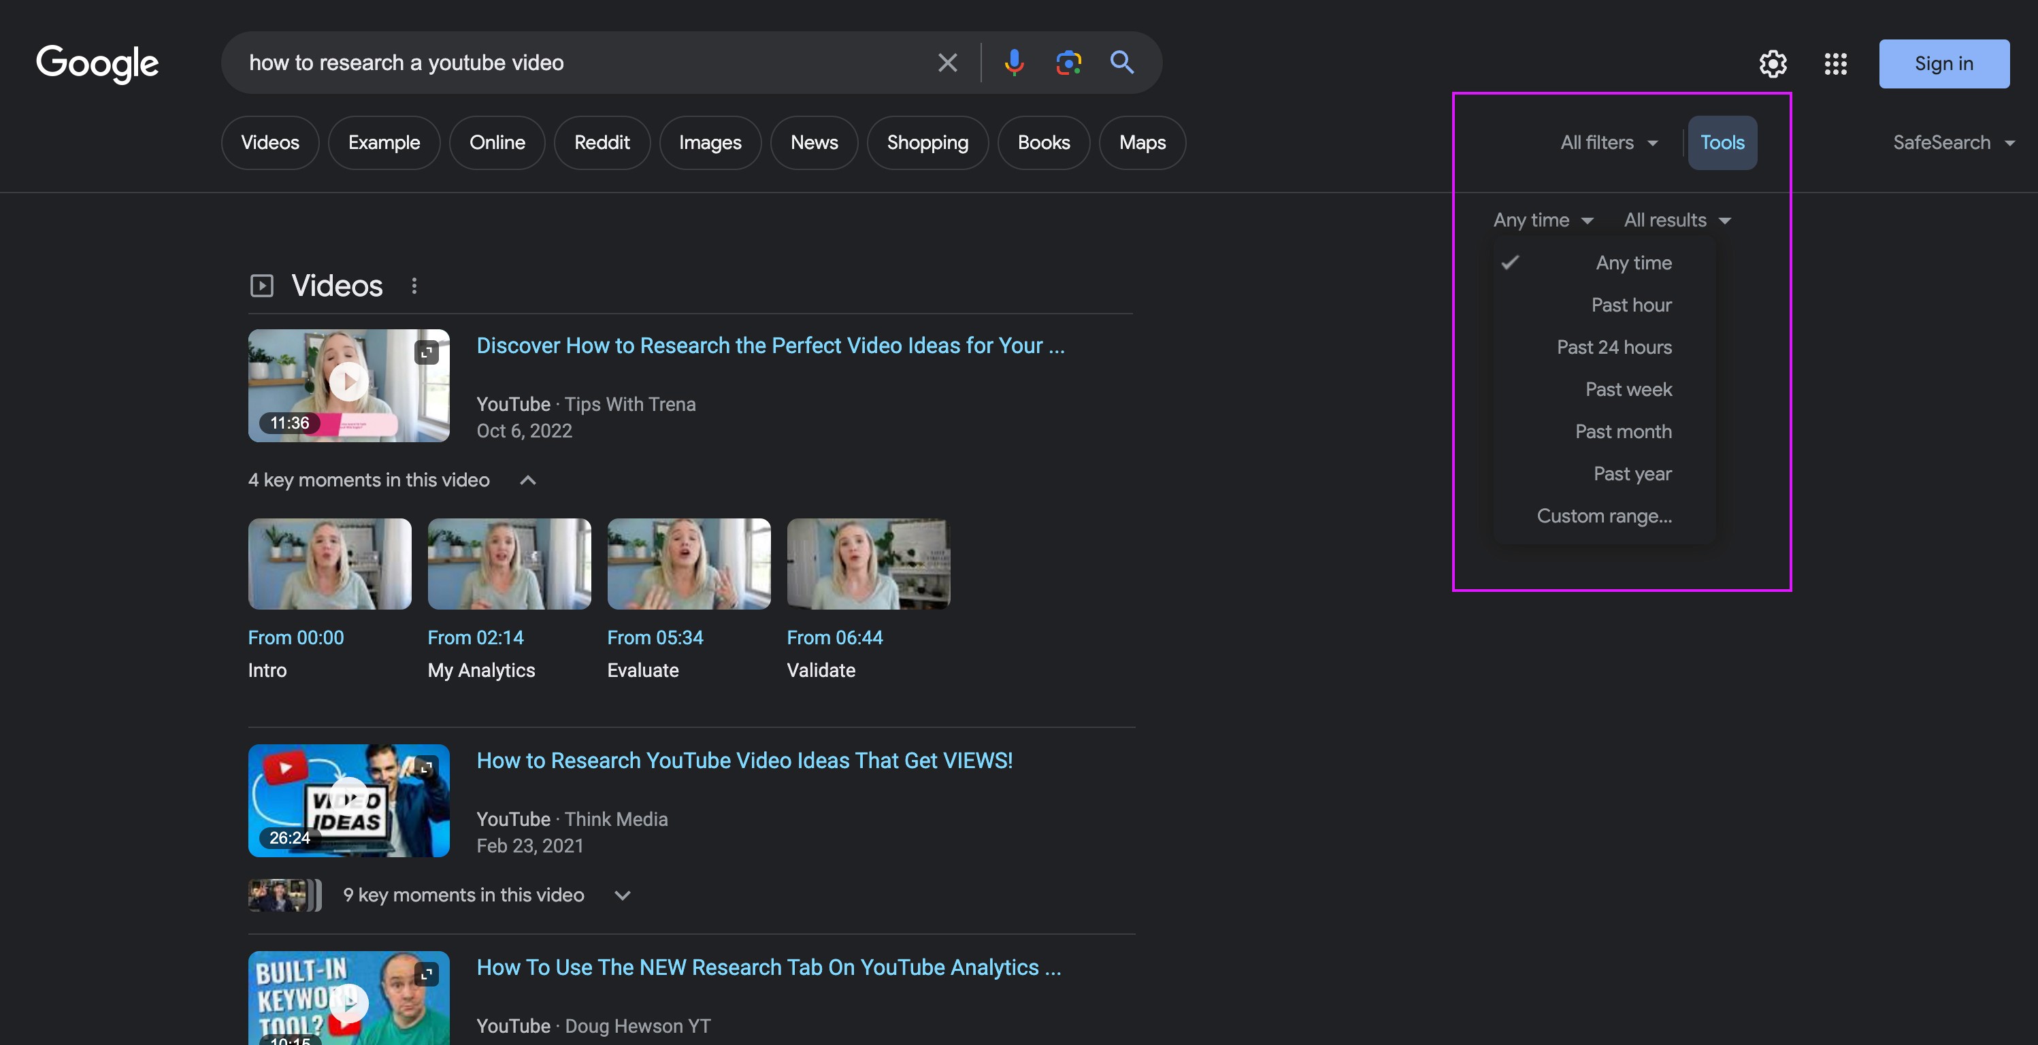
Task: Select Custom range... menu entry
Action: click(x=1604, y=516)
